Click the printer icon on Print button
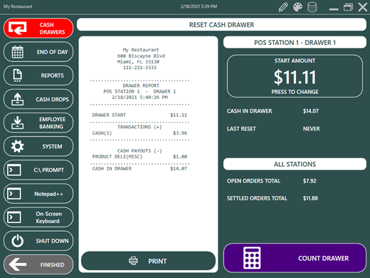This screenshot has width=370, height=278. [x=133, y=261]
